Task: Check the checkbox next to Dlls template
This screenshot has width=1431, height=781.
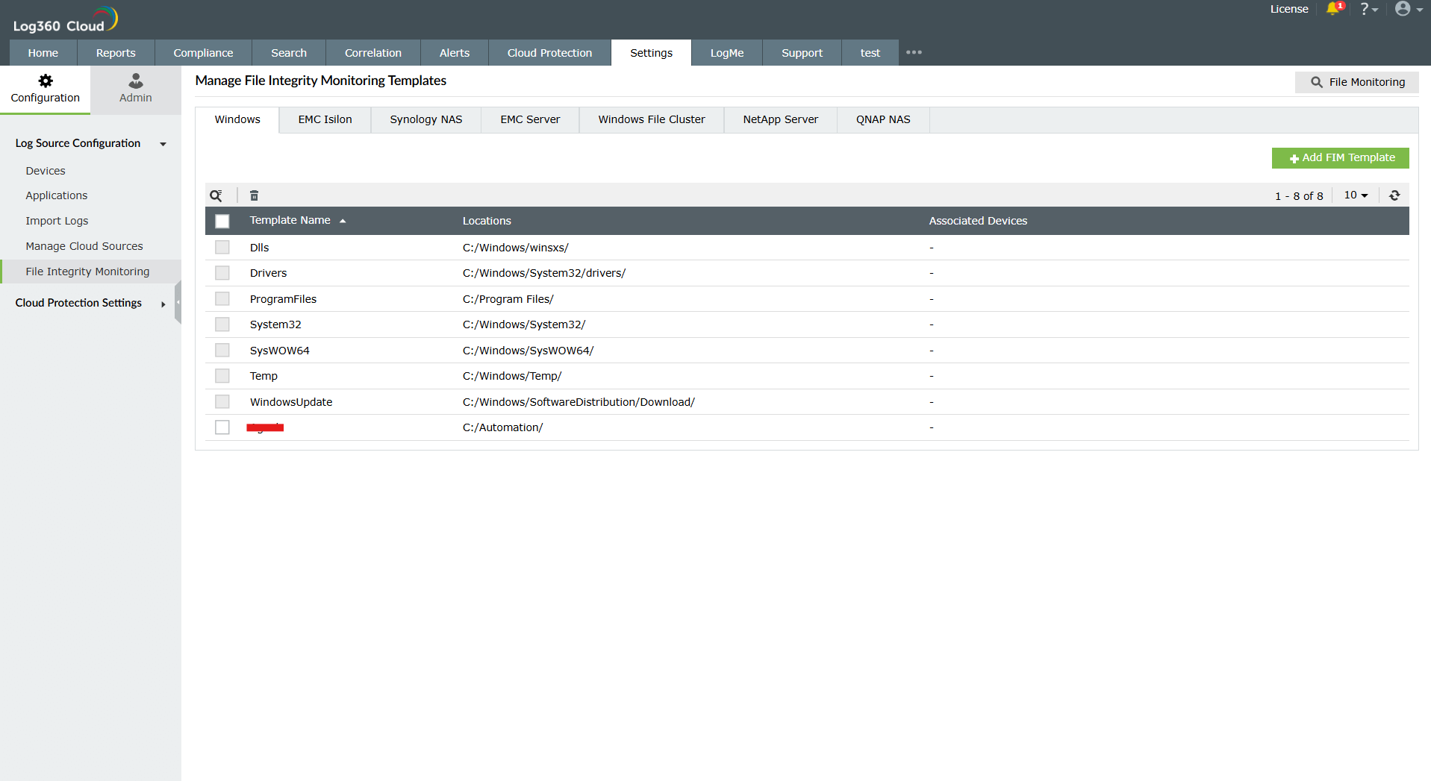Action: point(222,247)
